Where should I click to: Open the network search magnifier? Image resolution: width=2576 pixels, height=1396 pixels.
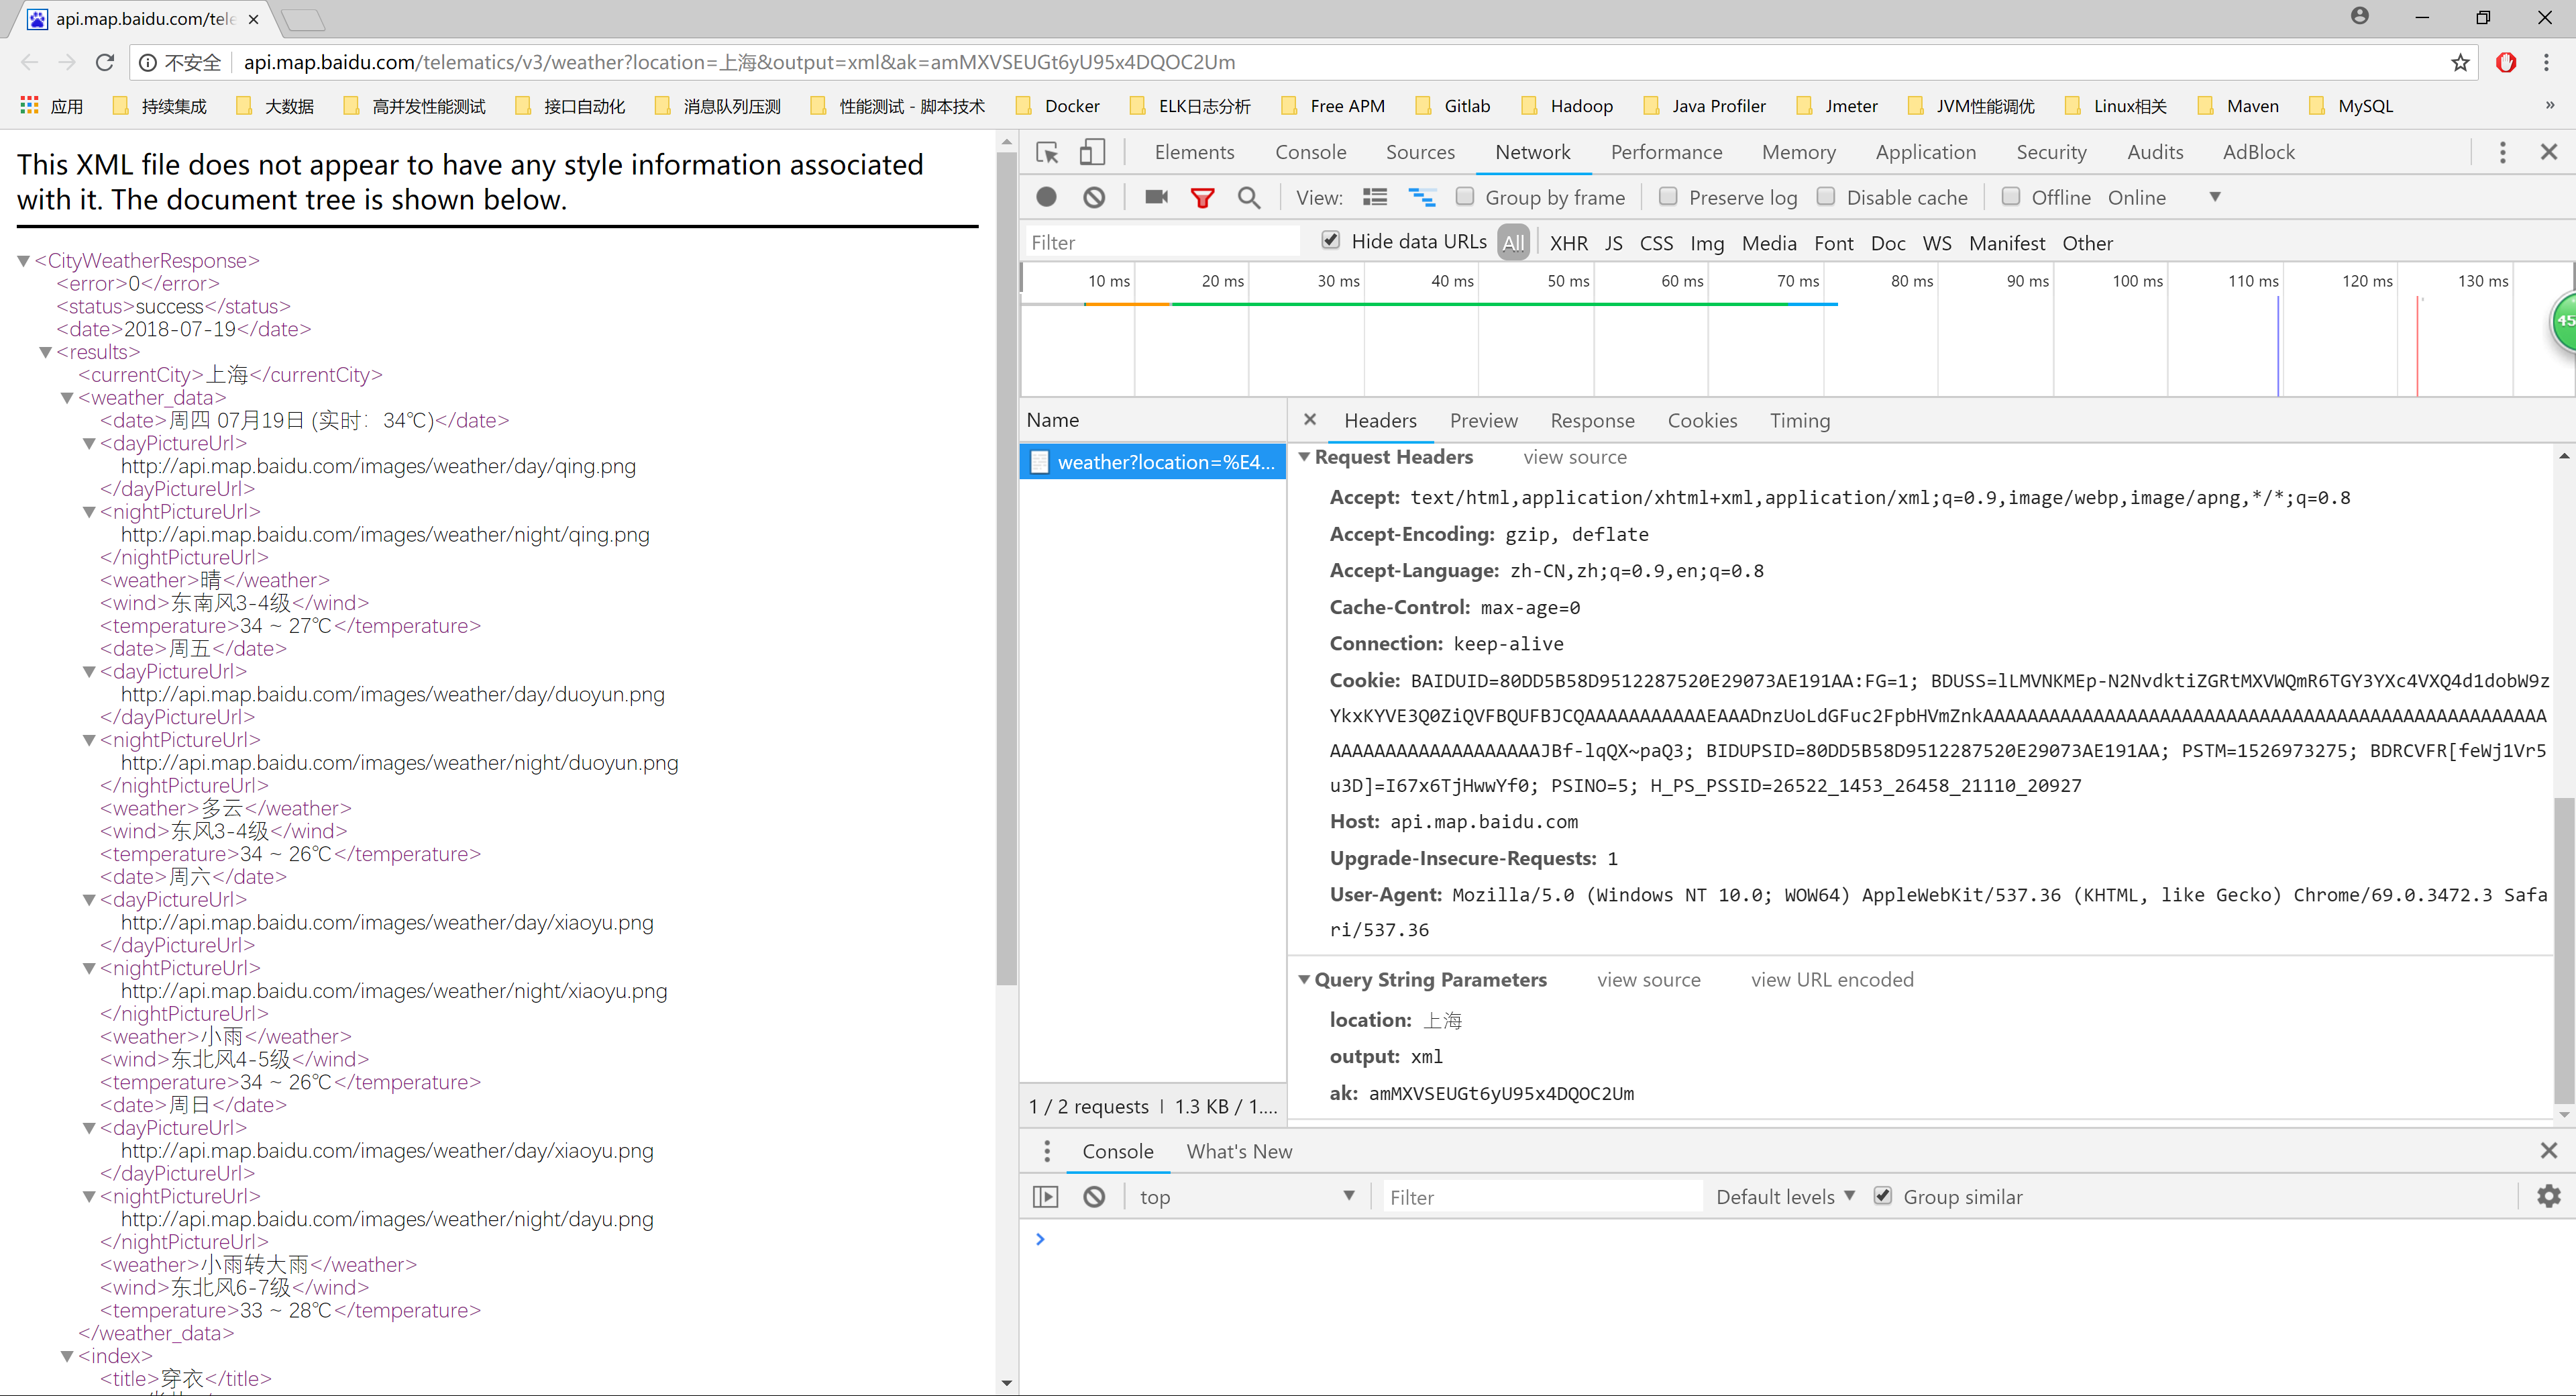point(1249,197)
